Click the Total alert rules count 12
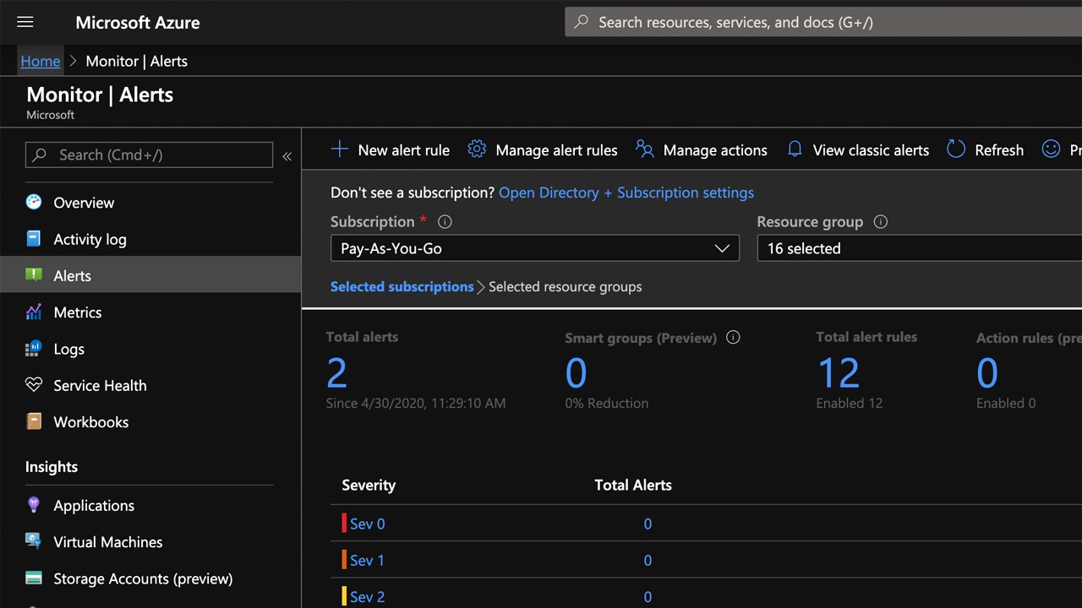 tap(839, 372)
